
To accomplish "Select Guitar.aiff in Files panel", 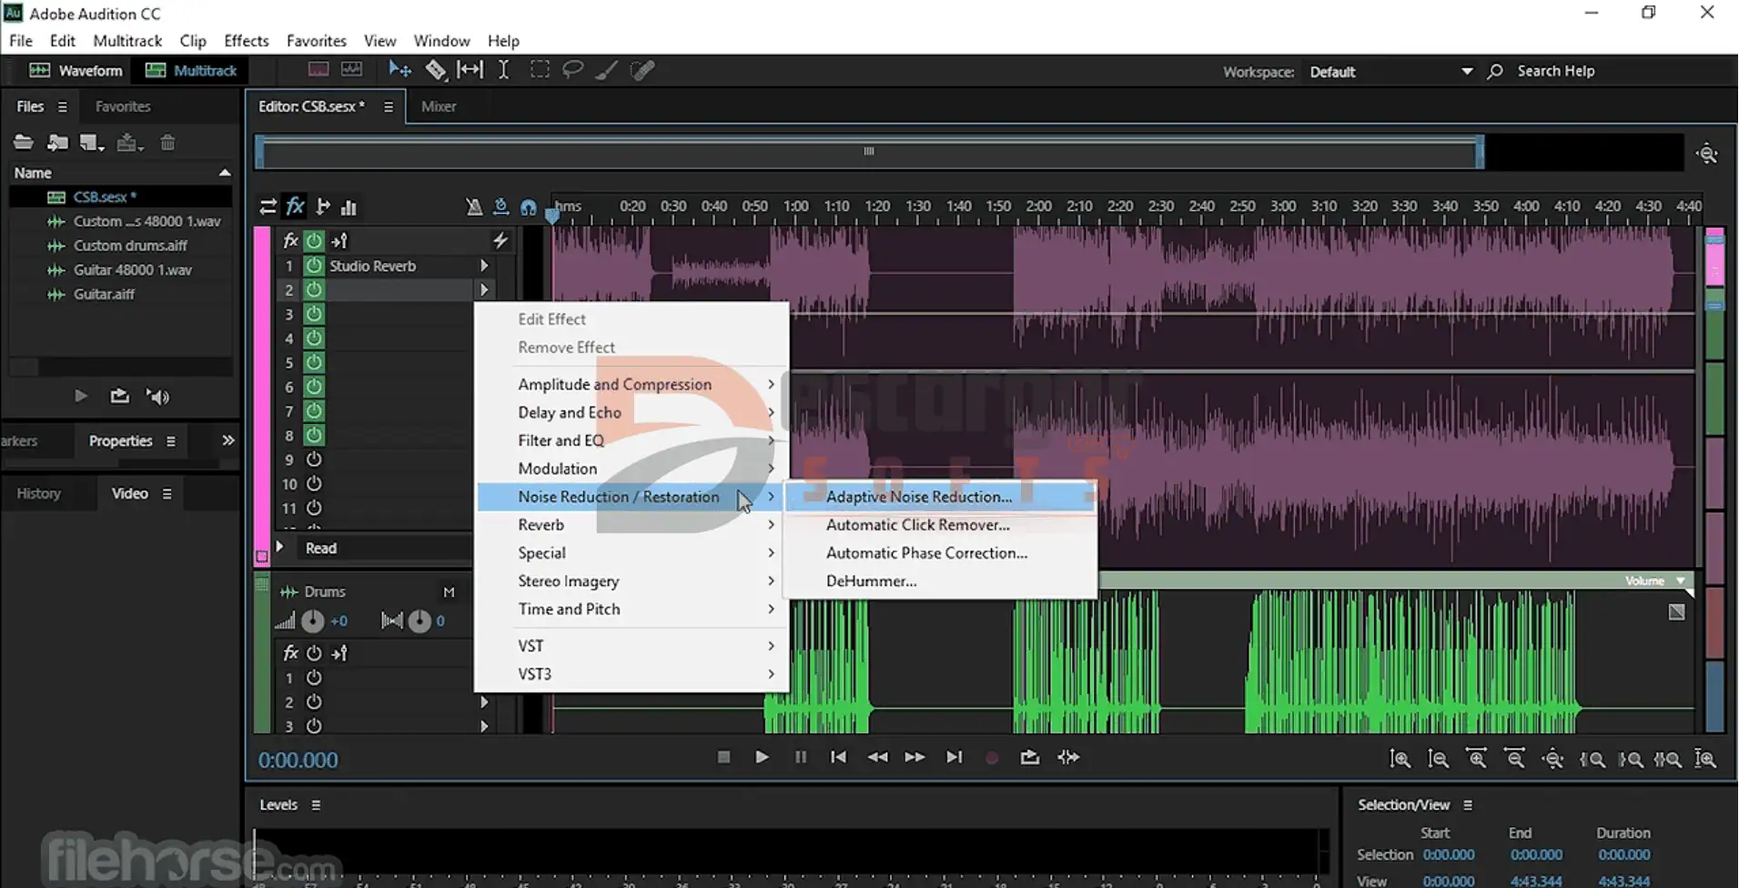I will pyautogui.click(x=104, y=295).
